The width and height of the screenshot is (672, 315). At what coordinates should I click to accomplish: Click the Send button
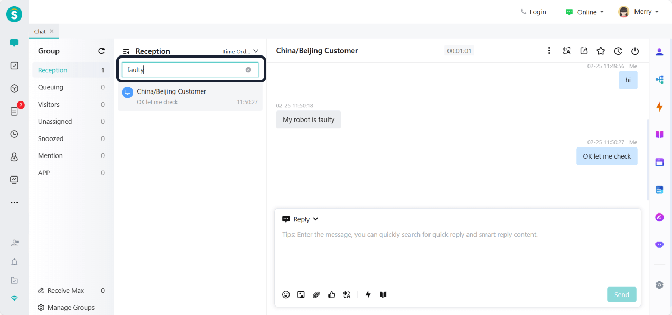[621, 294]
